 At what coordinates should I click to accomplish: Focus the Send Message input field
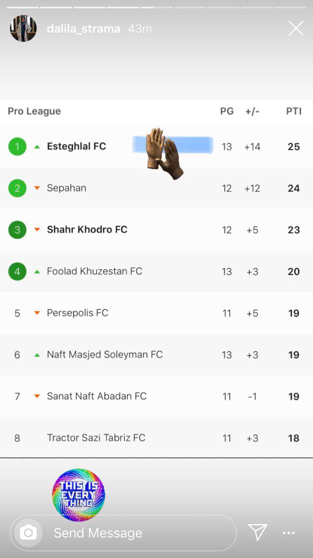(124, 533)
